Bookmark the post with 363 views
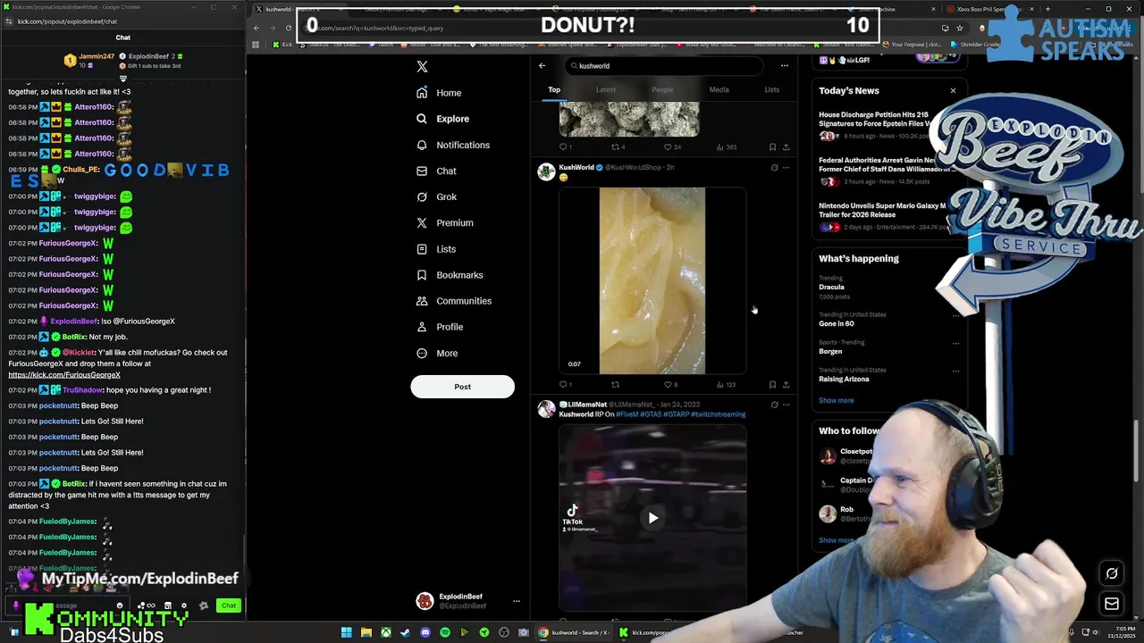 tap(772, 146)
